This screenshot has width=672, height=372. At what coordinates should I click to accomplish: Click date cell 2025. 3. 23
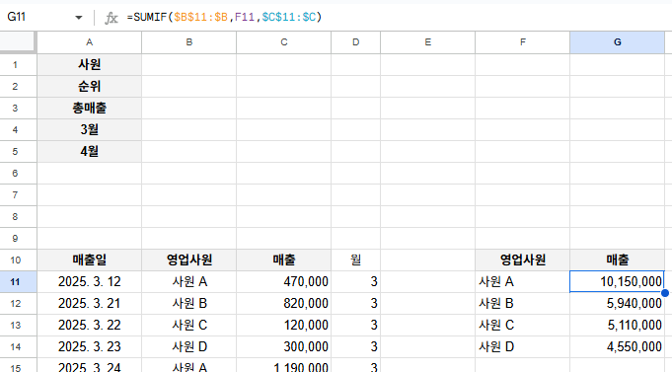click(x=89, y=346)
